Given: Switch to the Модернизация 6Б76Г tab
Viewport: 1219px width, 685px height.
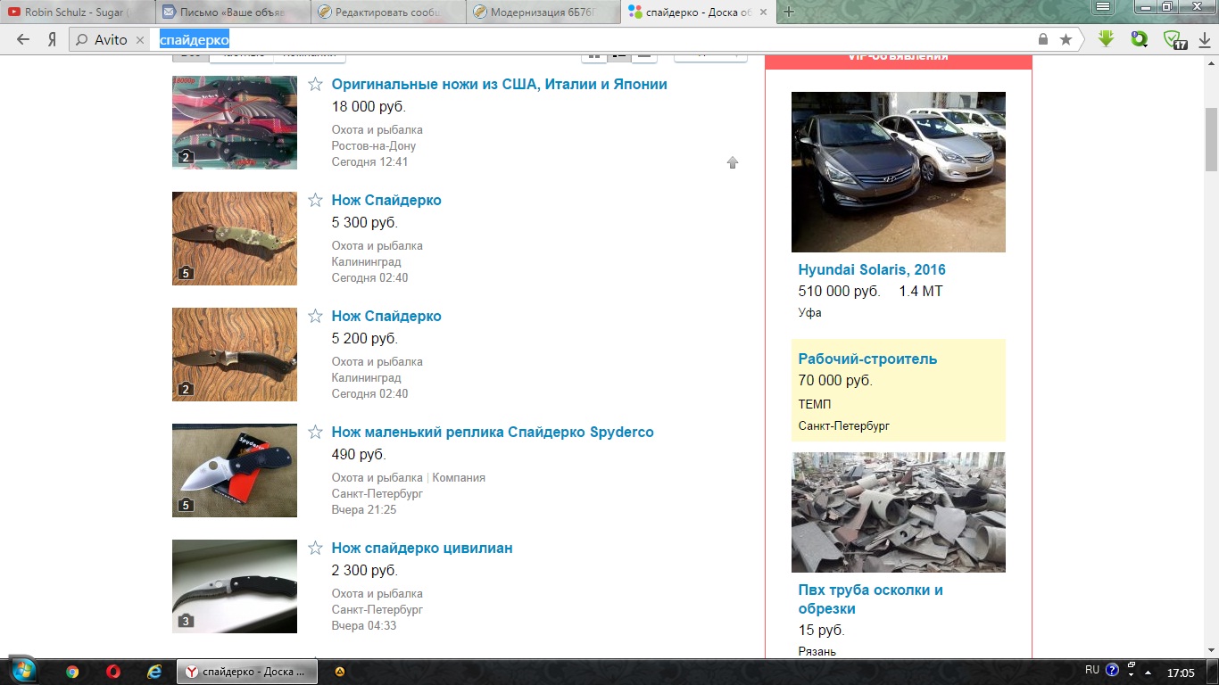Looking at the screenshot, I should pyautogui.click(x=544, y=12).
